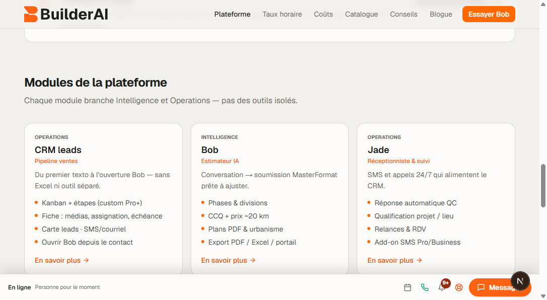This screenshot has height=300, width=547.
Task: Click the Estimateur IA subtitle
Action: pyautogui.click(x=220, y=161)
